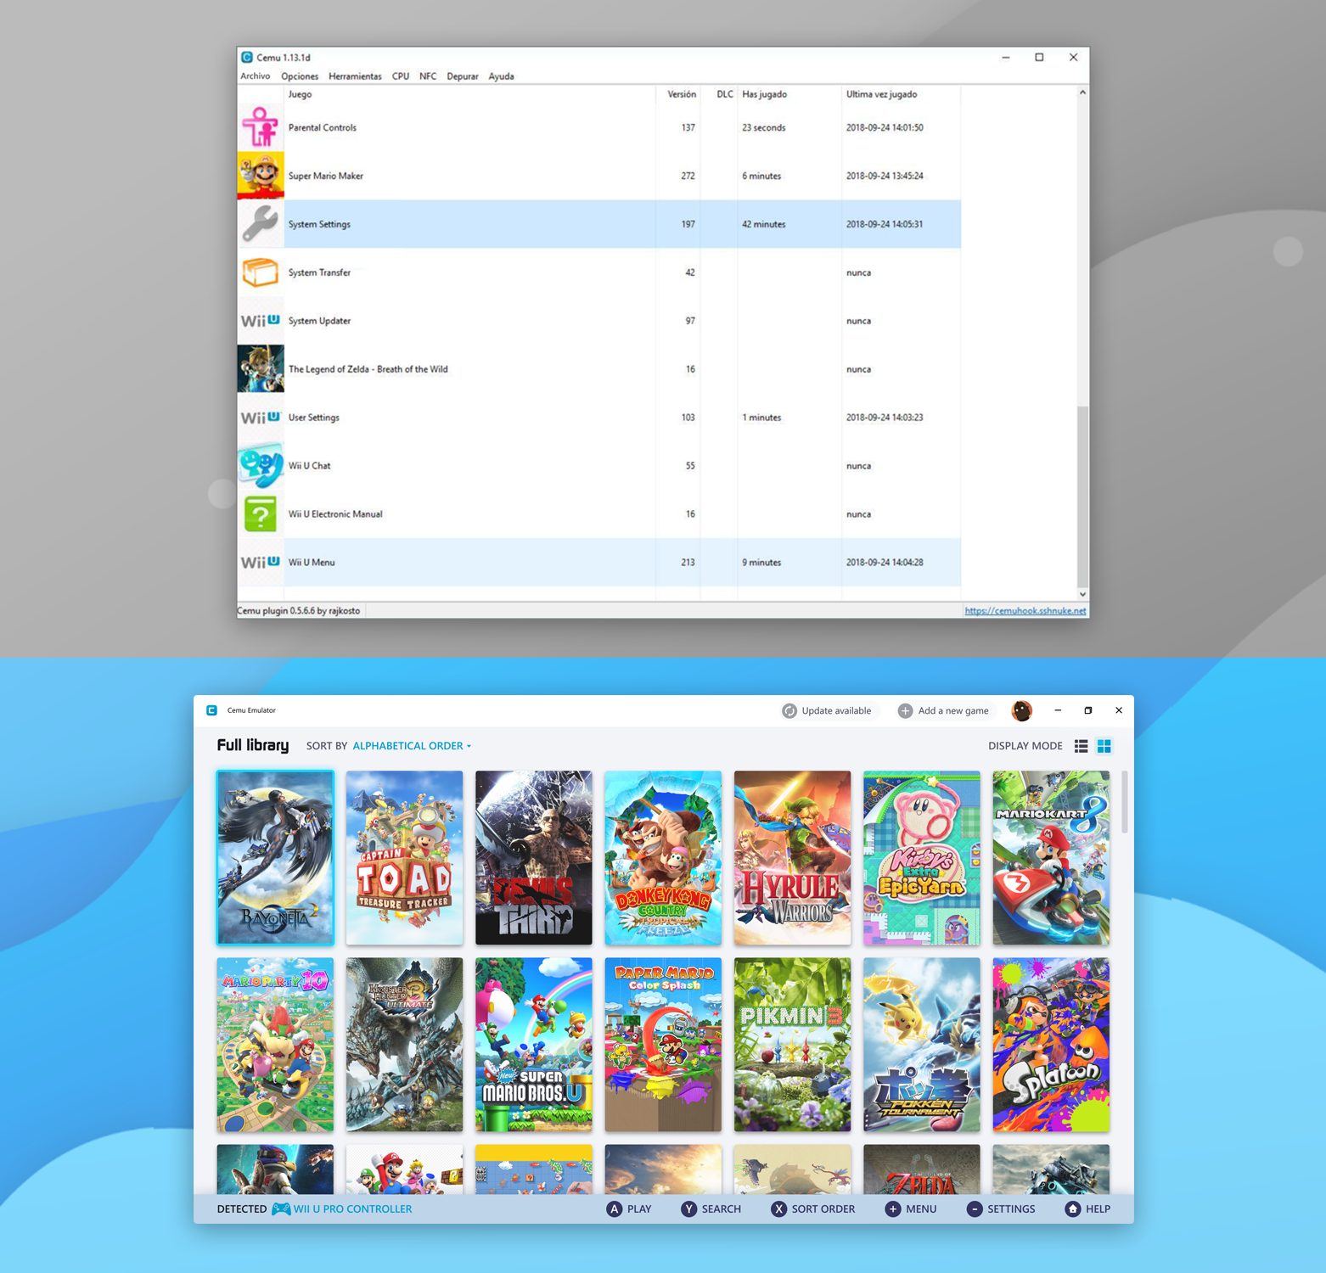Image resolution: width=1326 pixels, height=1273 pixels.
Task: Select the Splatoon cover
Action: (x=1051, y=1045)
